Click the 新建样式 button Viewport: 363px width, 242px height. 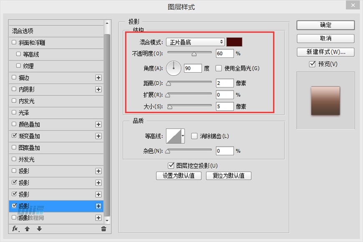(x=325, y=52)
